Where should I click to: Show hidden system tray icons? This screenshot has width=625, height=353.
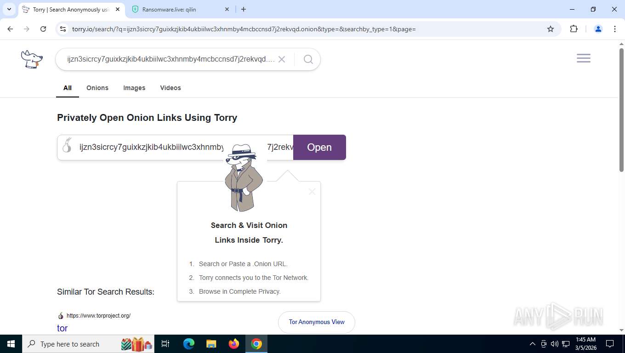tap(533, 344)
